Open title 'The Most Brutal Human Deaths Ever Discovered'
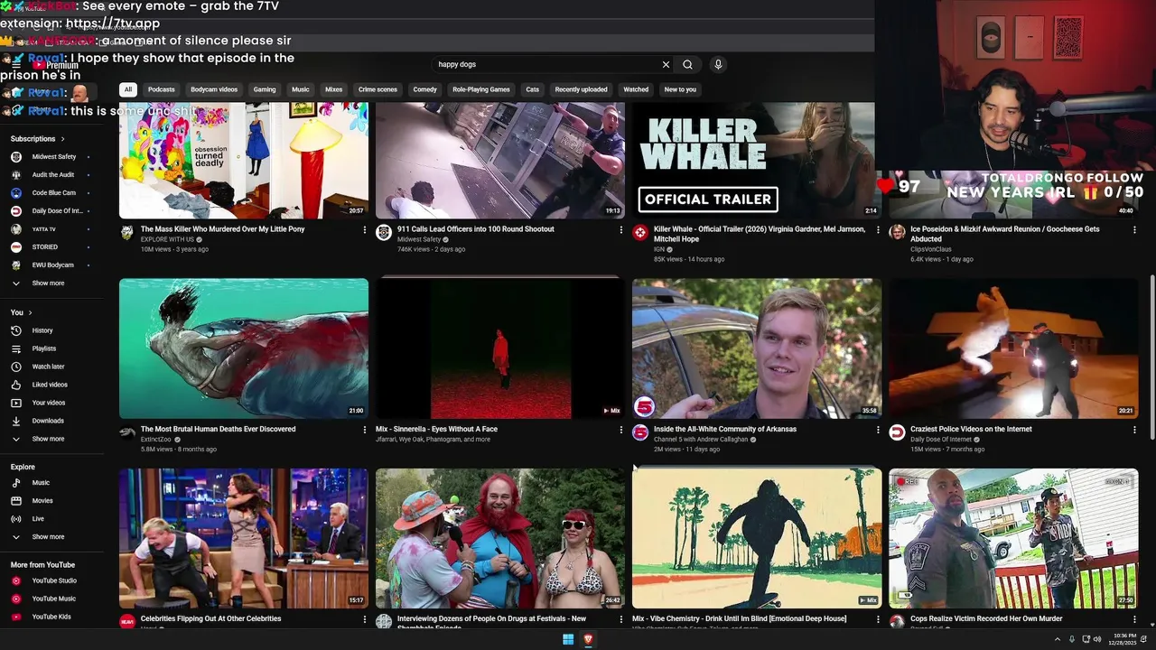 (218, 430)
